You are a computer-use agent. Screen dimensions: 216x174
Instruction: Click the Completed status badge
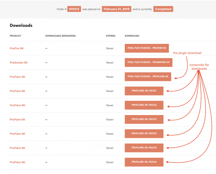(163, 9)
